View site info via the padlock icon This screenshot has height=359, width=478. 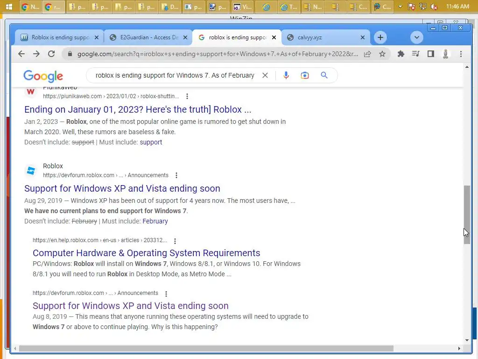[x=70, y=54]
